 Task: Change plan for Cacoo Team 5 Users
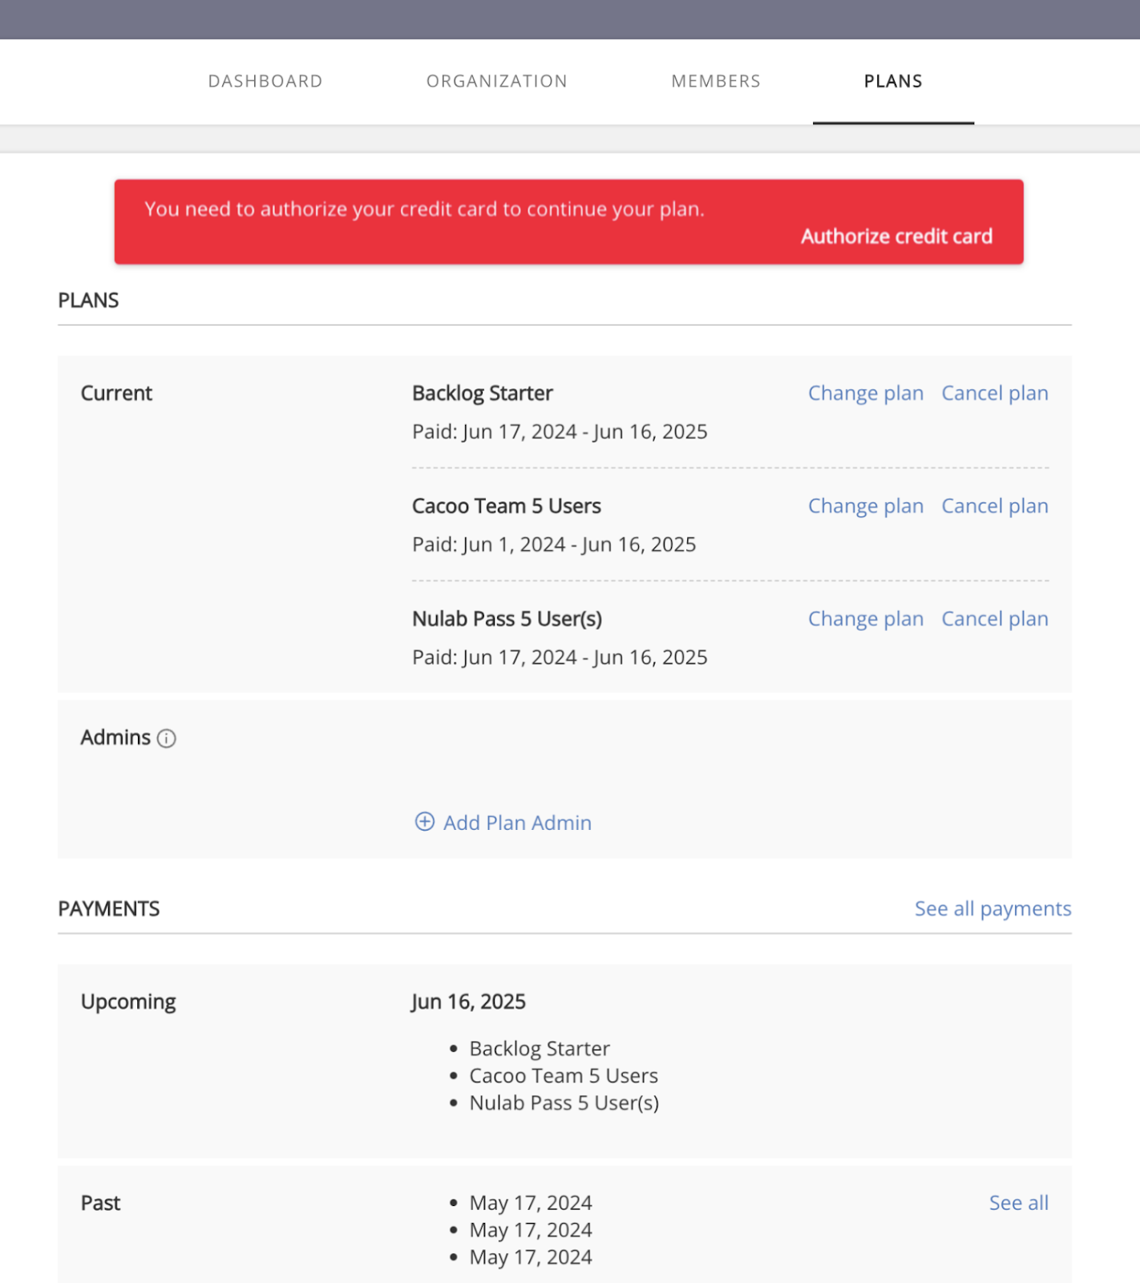[x=866, y=506]
